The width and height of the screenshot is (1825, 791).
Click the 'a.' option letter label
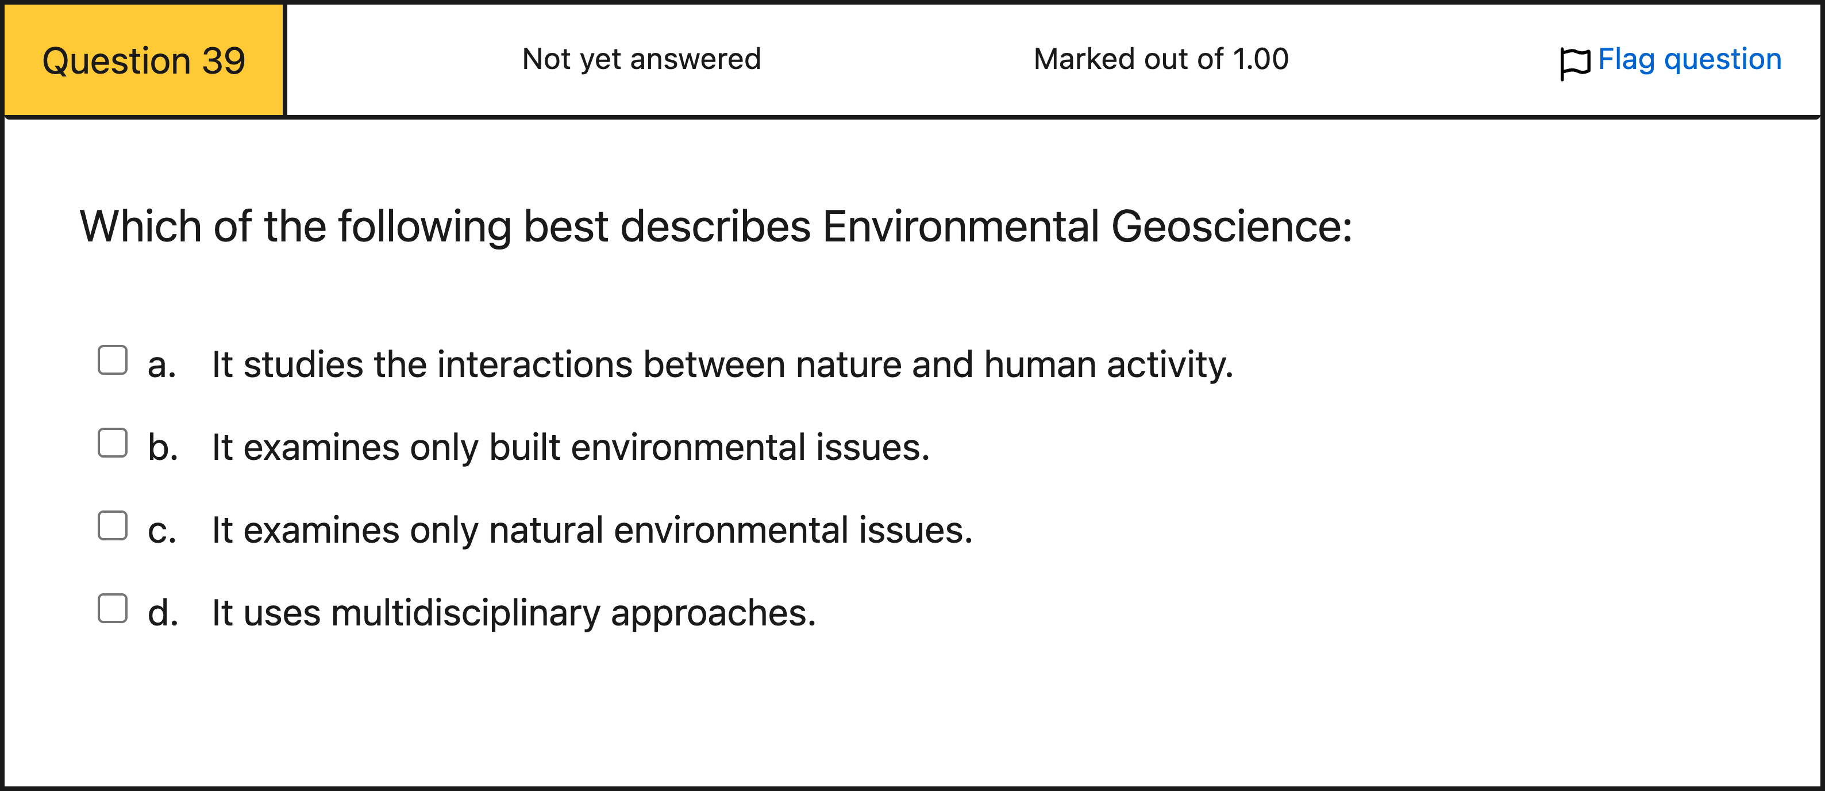click(x=161, y=366)
